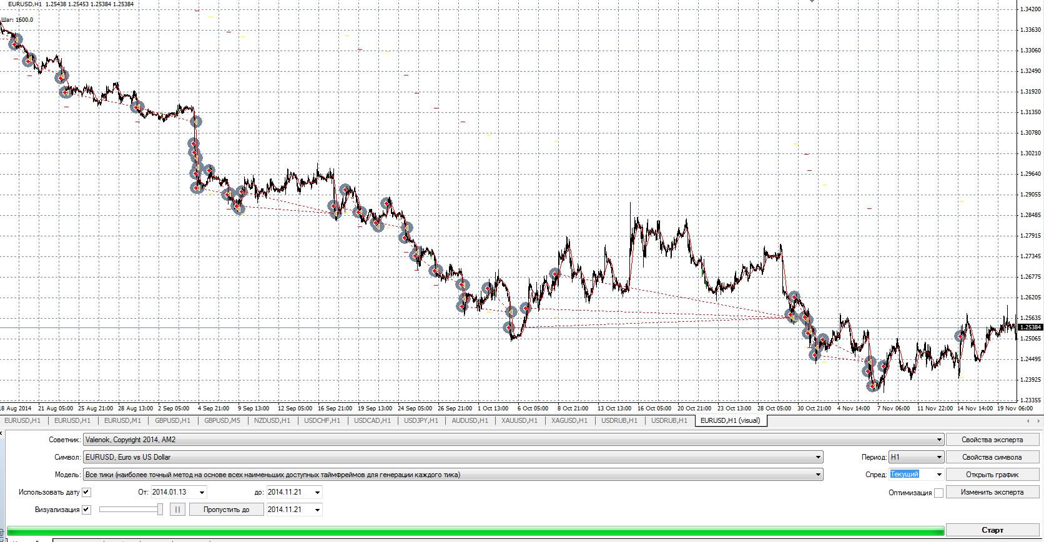
Task: Enable the Оптимизация checkbox
Action: [x=938, y=493]
